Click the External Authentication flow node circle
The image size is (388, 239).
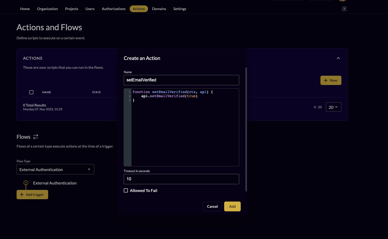point(26,183)
